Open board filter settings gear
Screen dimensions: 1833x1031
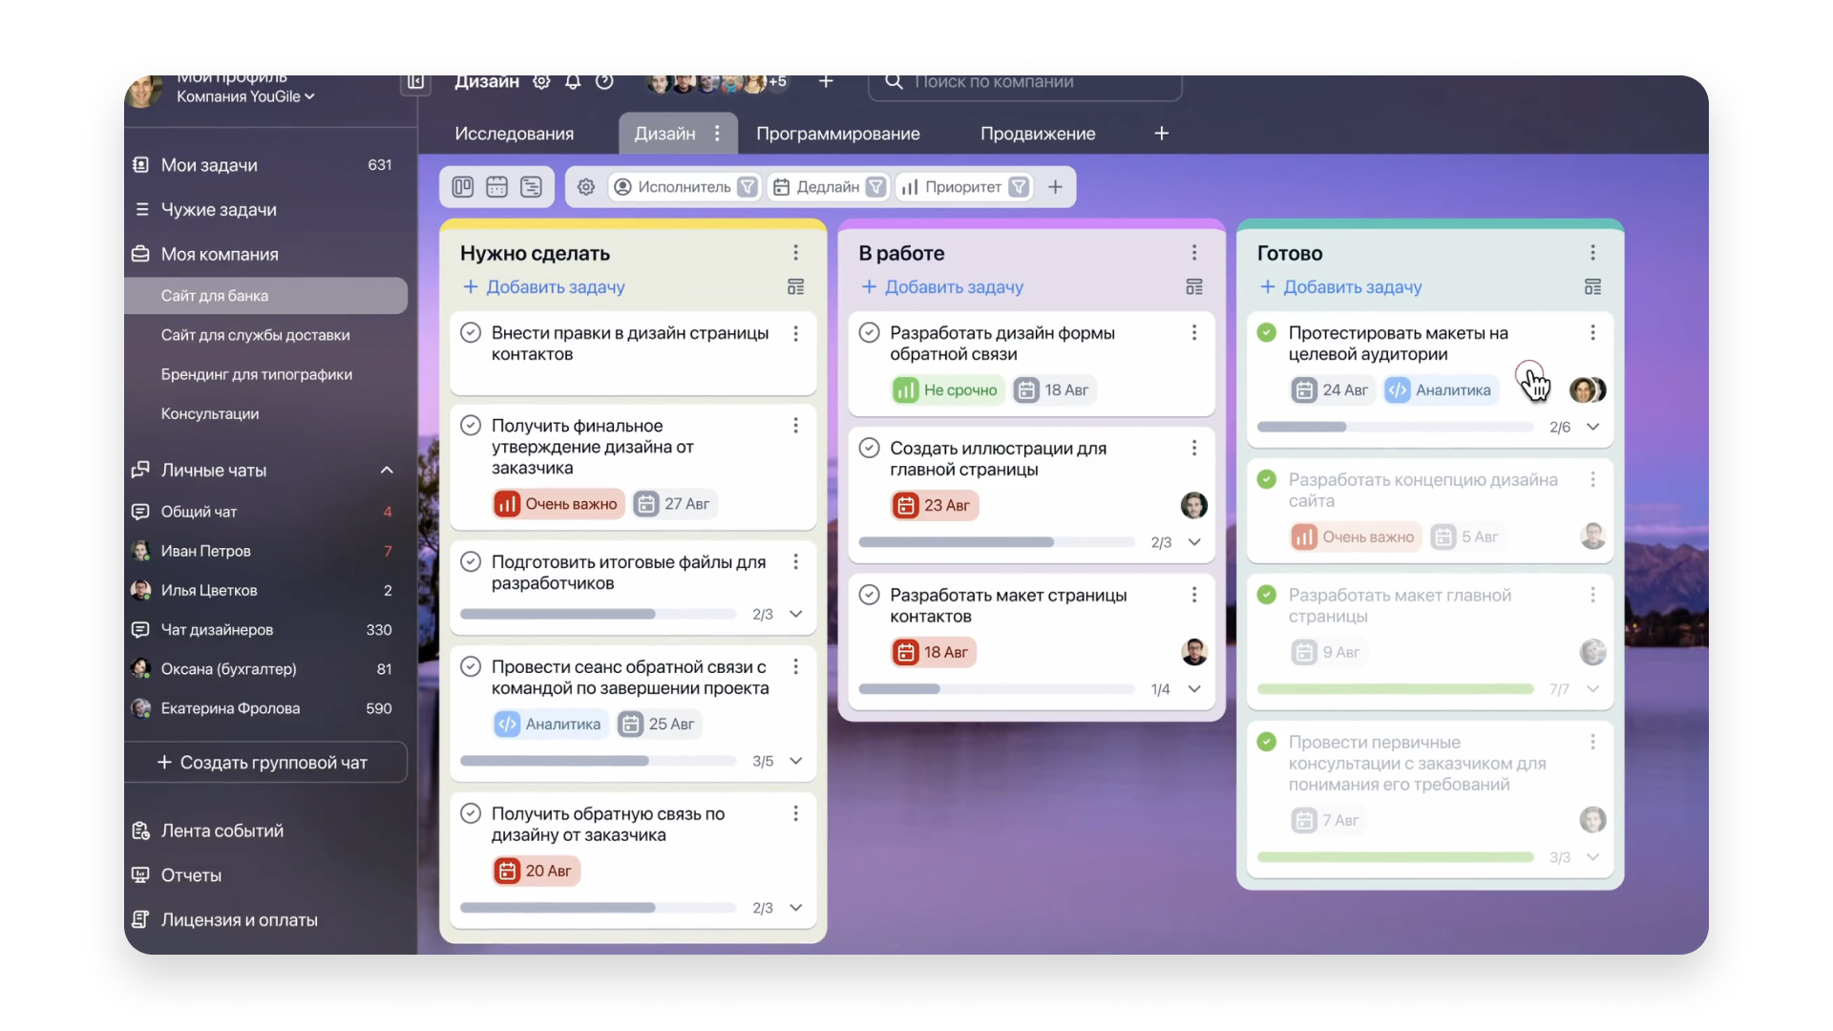(586, 187)
